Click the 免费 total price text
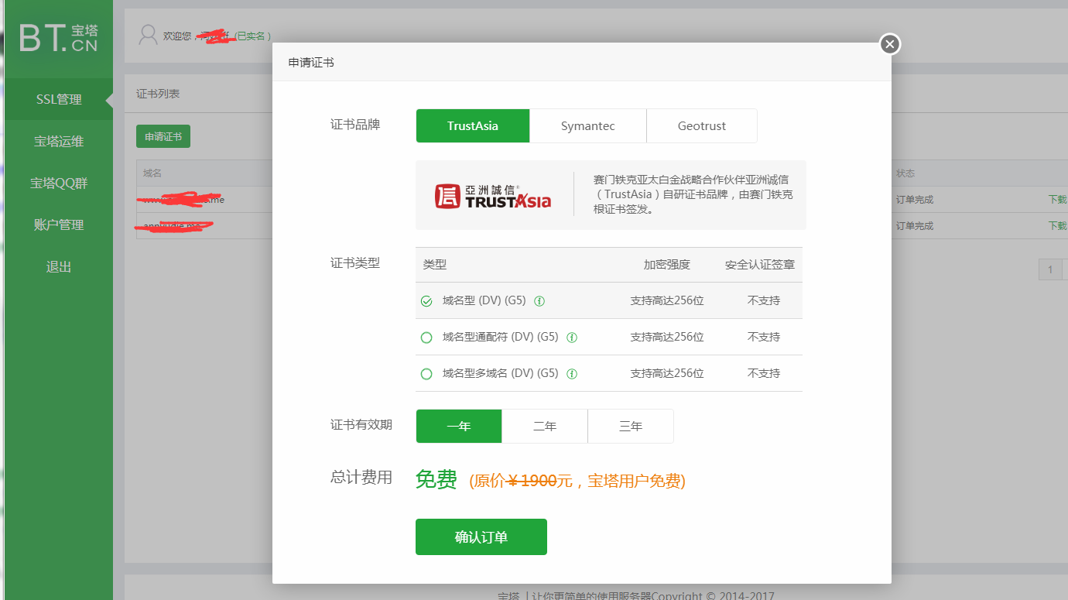 coord(436,480)
